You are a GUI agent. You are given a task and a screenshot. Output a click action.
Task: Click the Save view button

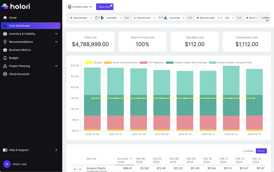[105, 7]
